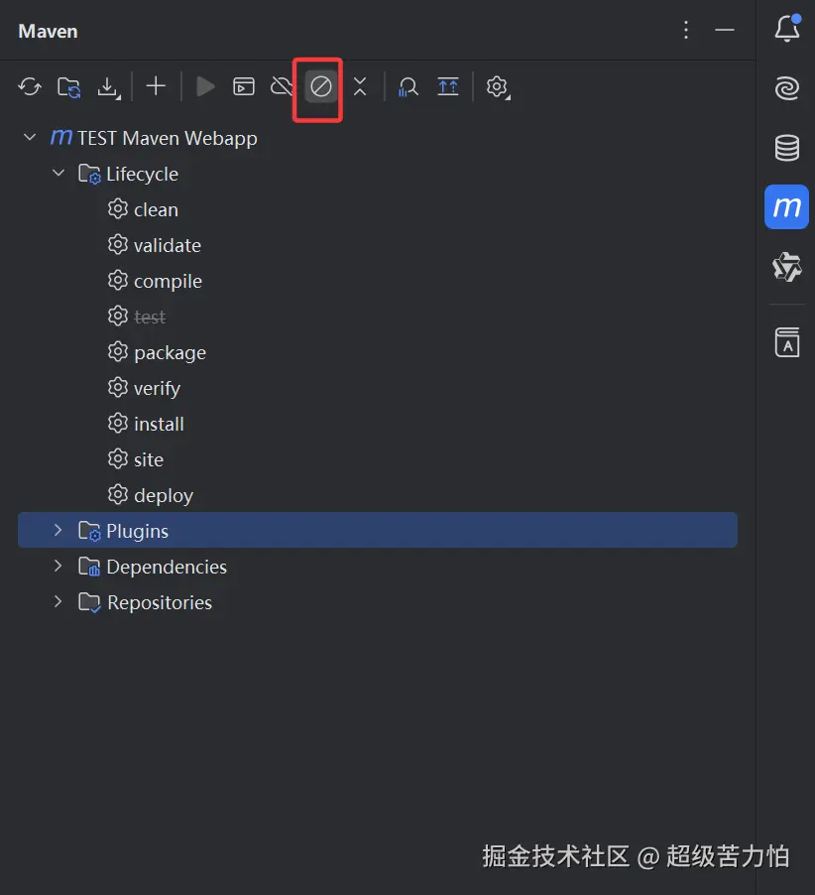Select the clean lifecycle goal
The height and width of the screenshot is (895, 815).
point(155,209)
